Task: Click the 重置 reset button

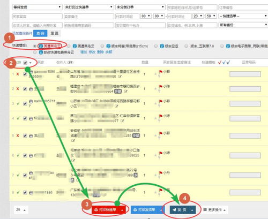Action: pos(55,33)
